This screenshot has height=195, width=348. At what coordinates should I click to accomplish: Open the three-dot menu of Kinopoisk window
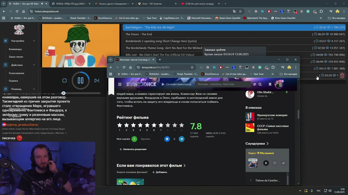(296, 67)
